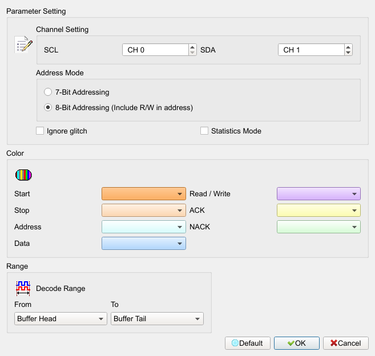Click the notepad pencil parameter icon
The image size is (375, 356).
[x=23, y=44]
